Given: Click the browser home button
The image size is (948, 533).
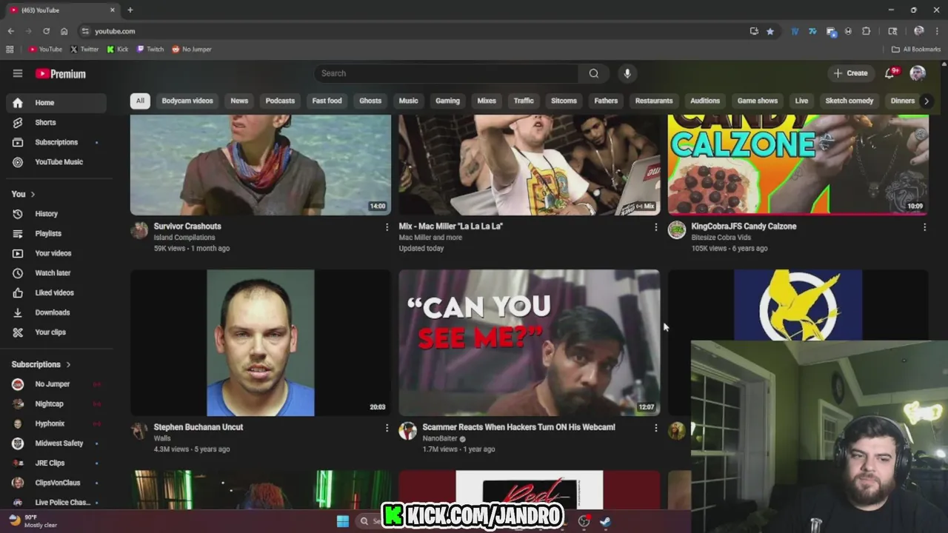Looking at the screenshot, I should tap(64, 31).
